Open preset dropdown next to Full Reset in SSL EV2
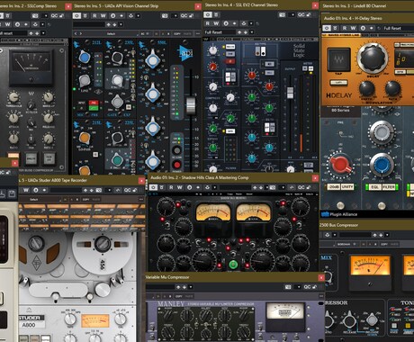The width and height of the screenshot is (414, 342). coord(252,32)
